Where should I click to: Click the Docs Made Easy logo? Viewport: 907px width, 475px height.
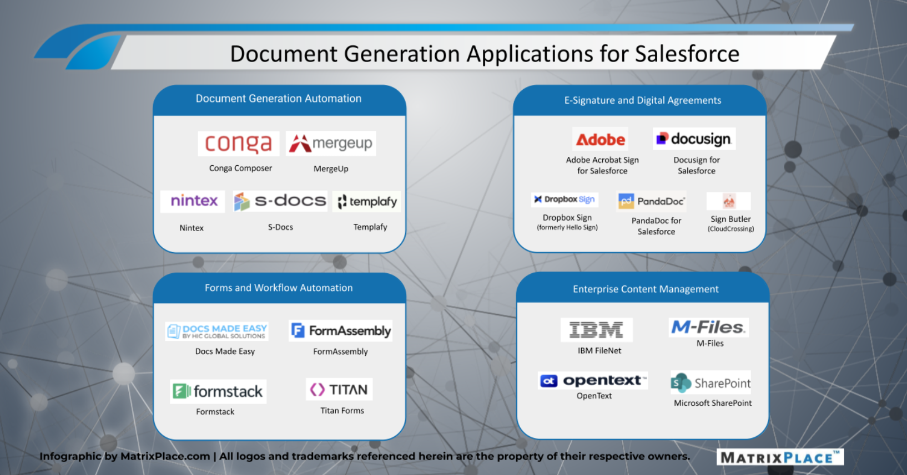click(217, 331)
